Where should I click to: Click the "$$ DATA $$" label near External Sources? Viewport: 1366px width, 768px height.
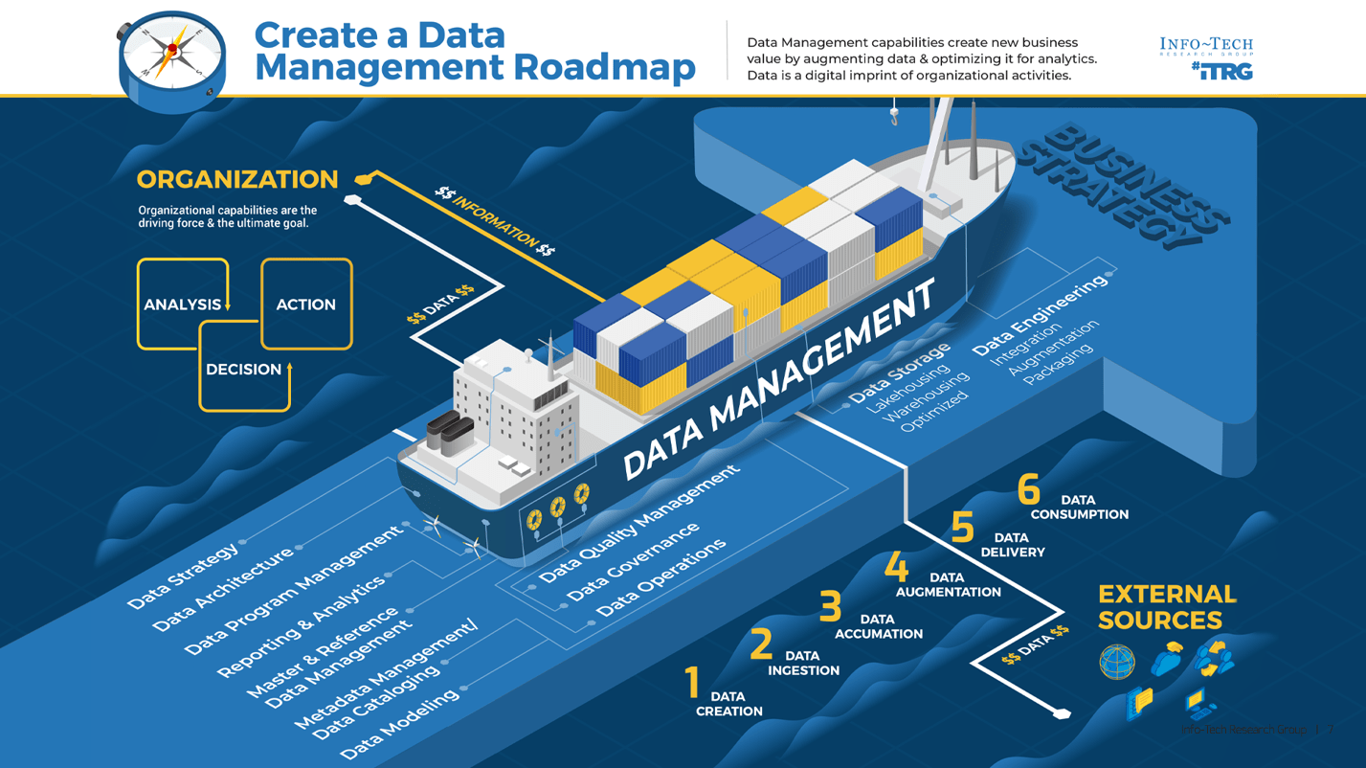(x=1035, y=644)
